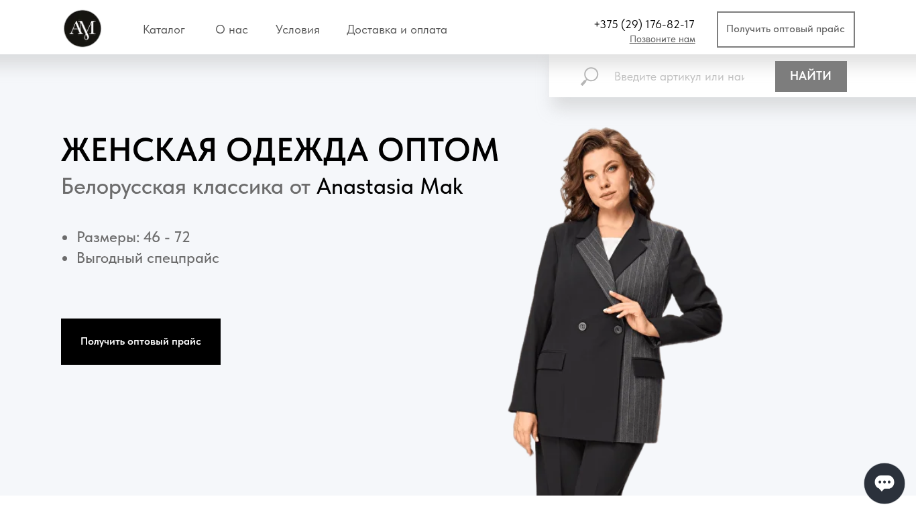Click the magnifying glass search icon
Screen dimensions: 916x515
click(x=589, y=76)
